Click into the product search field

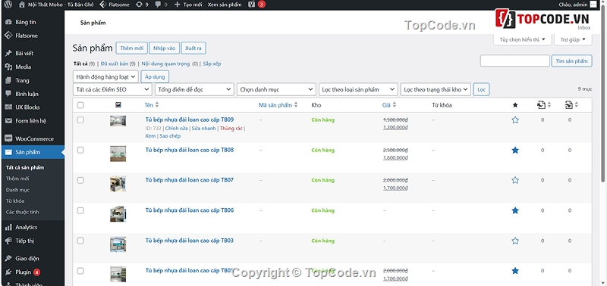[x=515, y=61]
